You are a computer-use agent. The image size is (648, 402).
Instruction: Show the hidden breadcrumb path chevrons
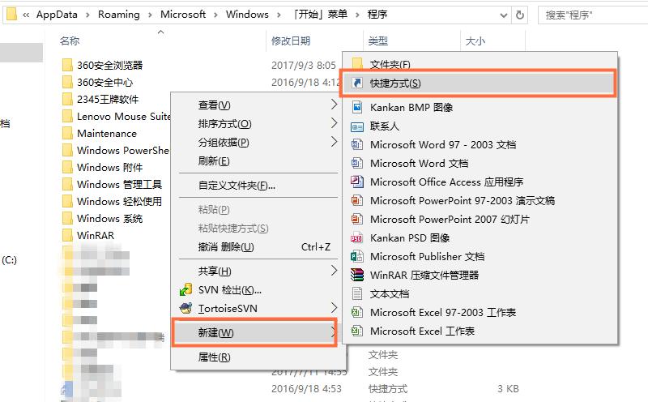pos(26,15)
